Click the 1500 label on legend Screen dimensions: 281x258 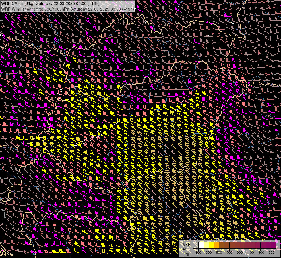click(271, 253)
